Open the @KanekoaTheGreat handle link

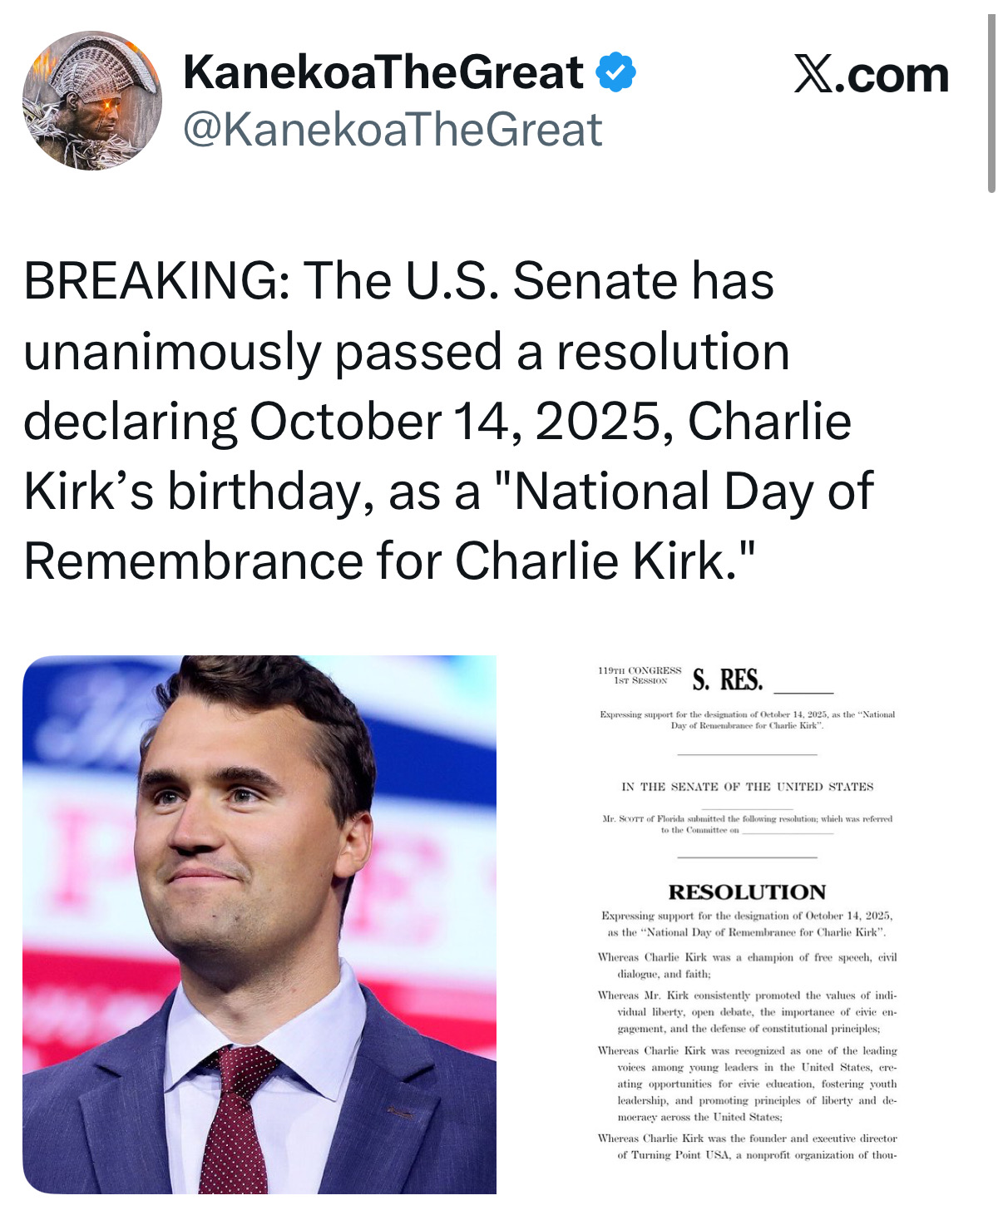tap(392, 131)
